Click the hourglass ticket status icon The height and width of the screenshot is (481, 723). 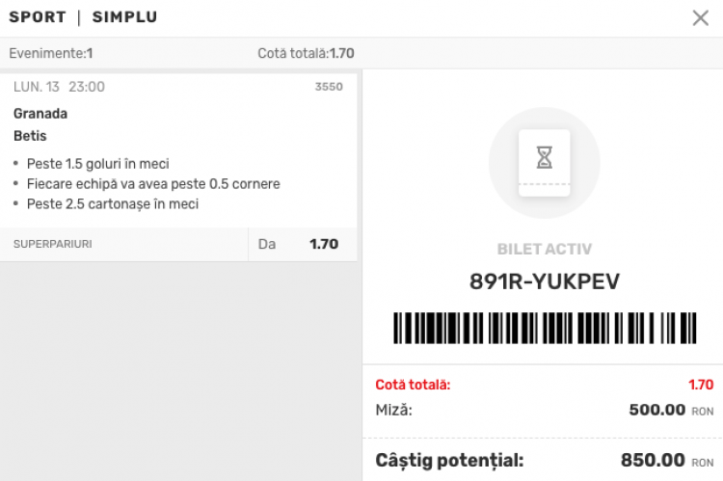tap(544, 162)
